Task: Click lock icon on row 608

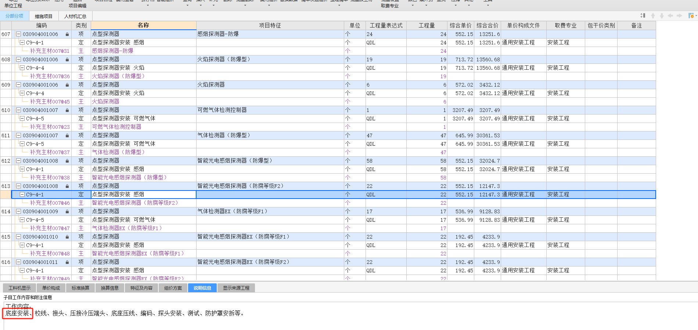Action: [x=67, y=59]
